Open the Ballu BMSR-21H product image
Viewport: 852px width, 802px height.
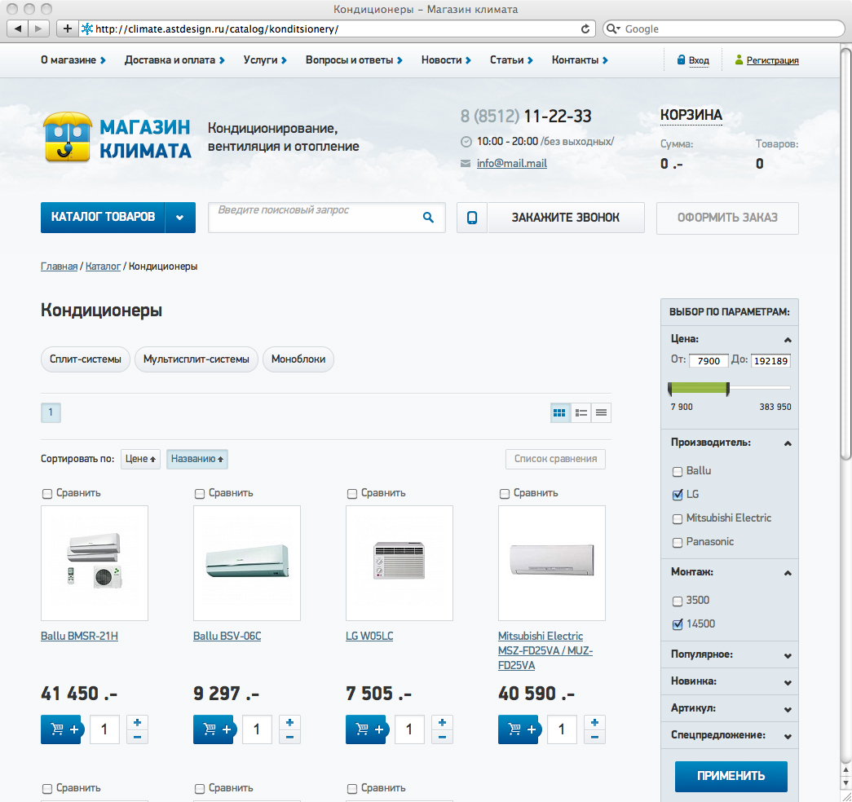95,563
